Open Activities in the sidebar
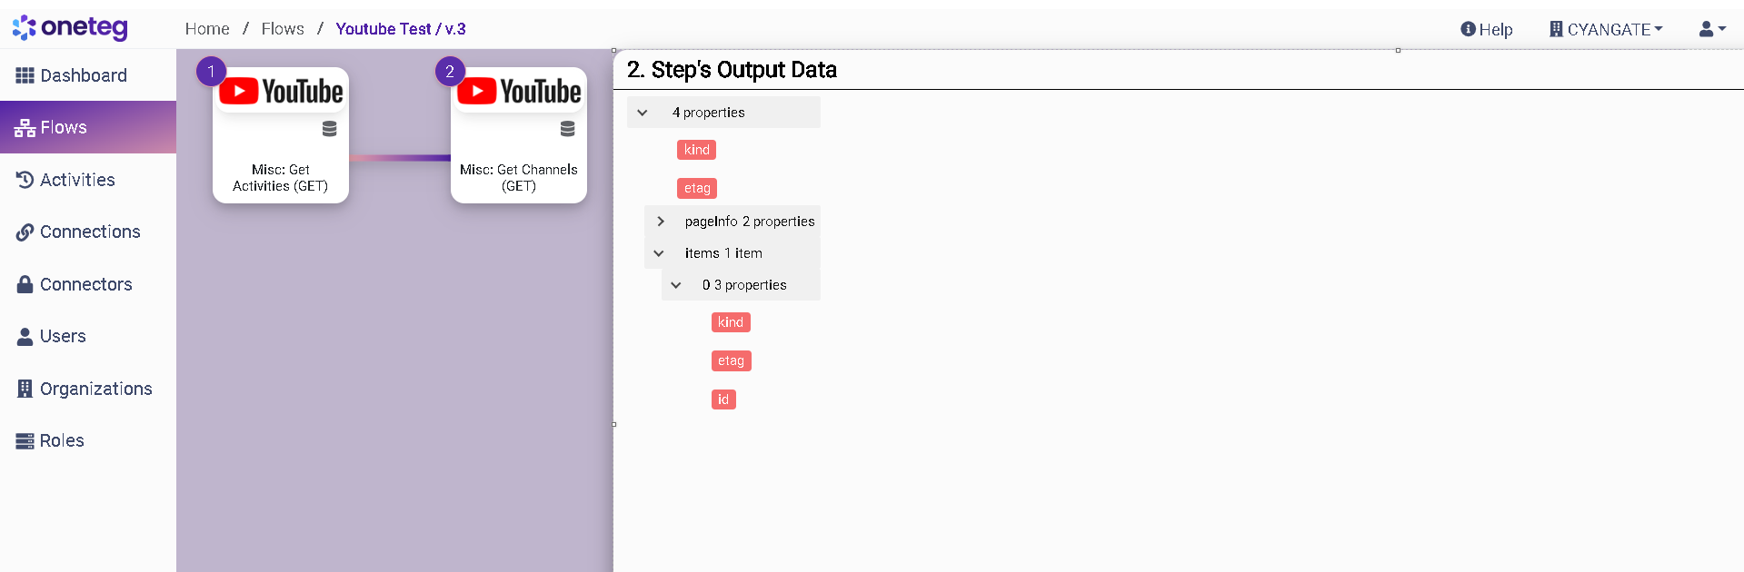The width and height of the screenshot is (1744, 572). [x=77, y=180]
